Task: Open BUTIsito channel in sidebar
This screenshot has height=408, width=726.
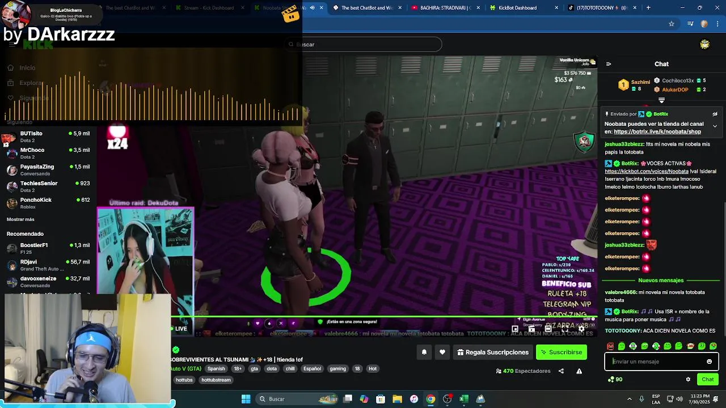Action: [48, 137]
